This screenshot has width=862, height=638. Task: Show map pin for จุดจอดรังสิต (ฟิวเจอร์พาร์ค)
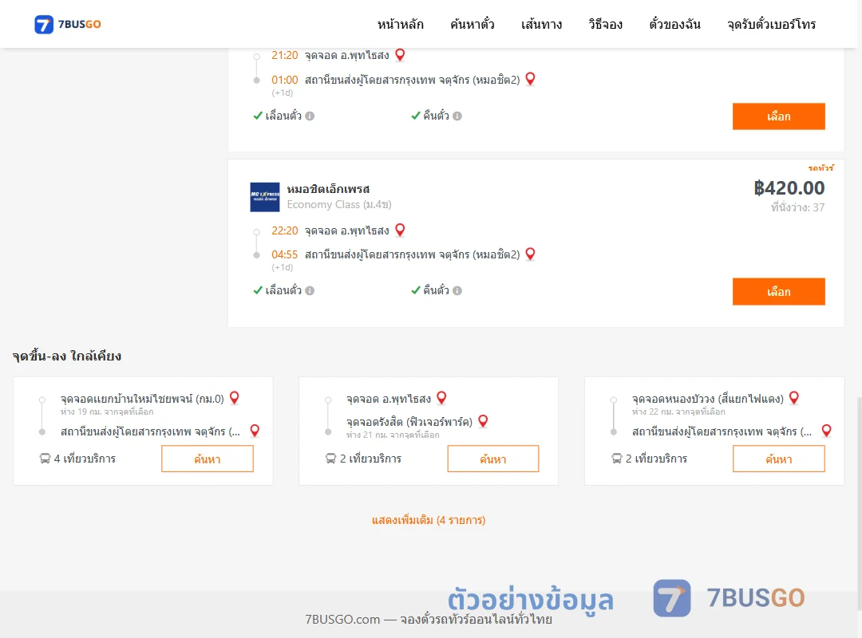point(483,421)
